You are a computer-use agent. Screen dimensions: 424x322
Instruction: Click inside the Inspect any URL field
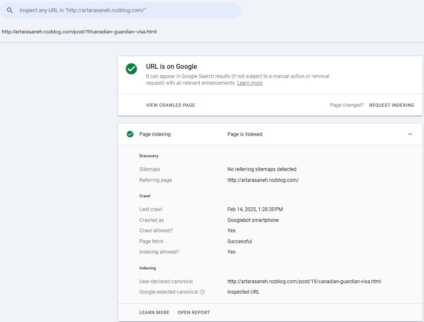[x=121, y=10]
